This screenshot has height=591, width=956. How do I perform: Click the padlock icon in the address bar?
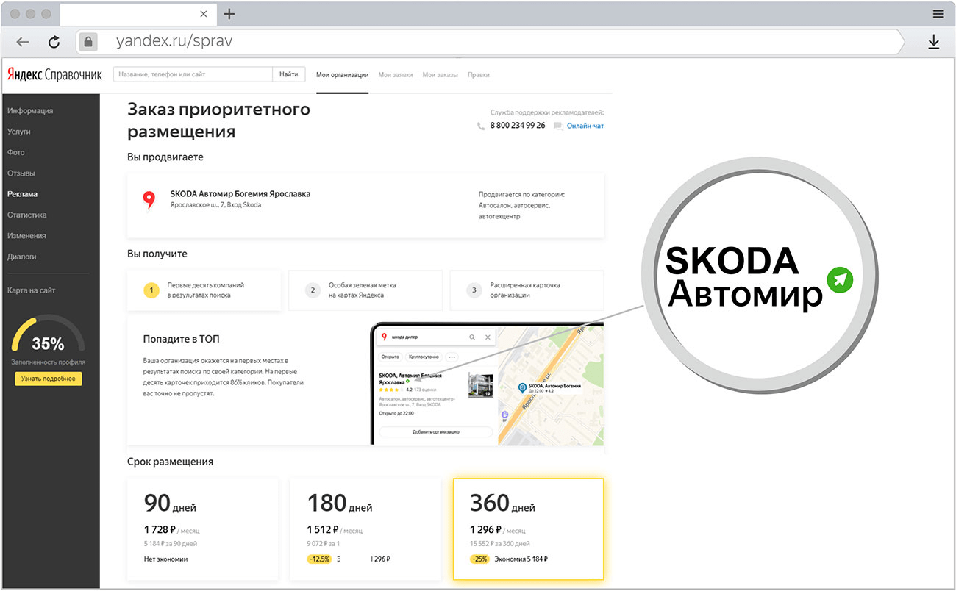(x=88, y=42)
